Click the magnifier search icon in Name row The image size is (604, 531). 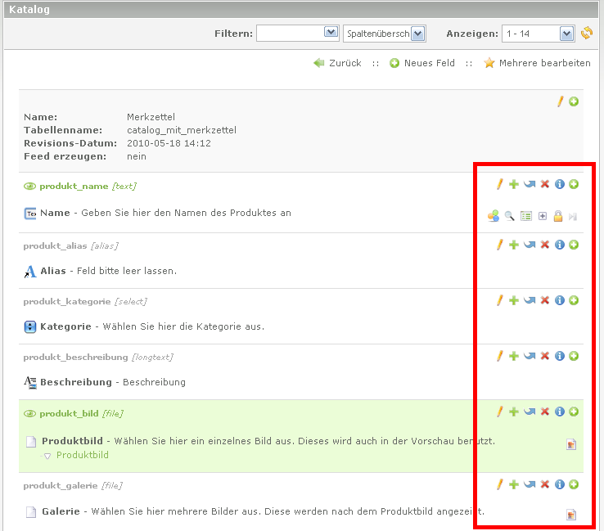pos(509,216)
